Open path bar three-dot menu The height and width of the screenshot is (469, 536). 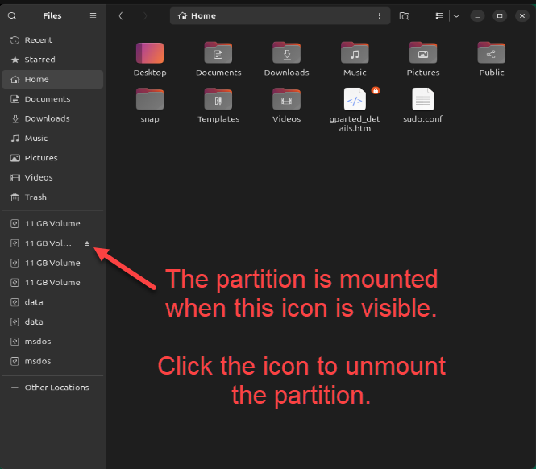point(380,15)
